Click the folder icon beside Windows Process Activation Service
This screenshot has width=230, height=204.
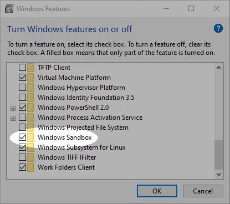pyautogui.click(x=30, y=118)
